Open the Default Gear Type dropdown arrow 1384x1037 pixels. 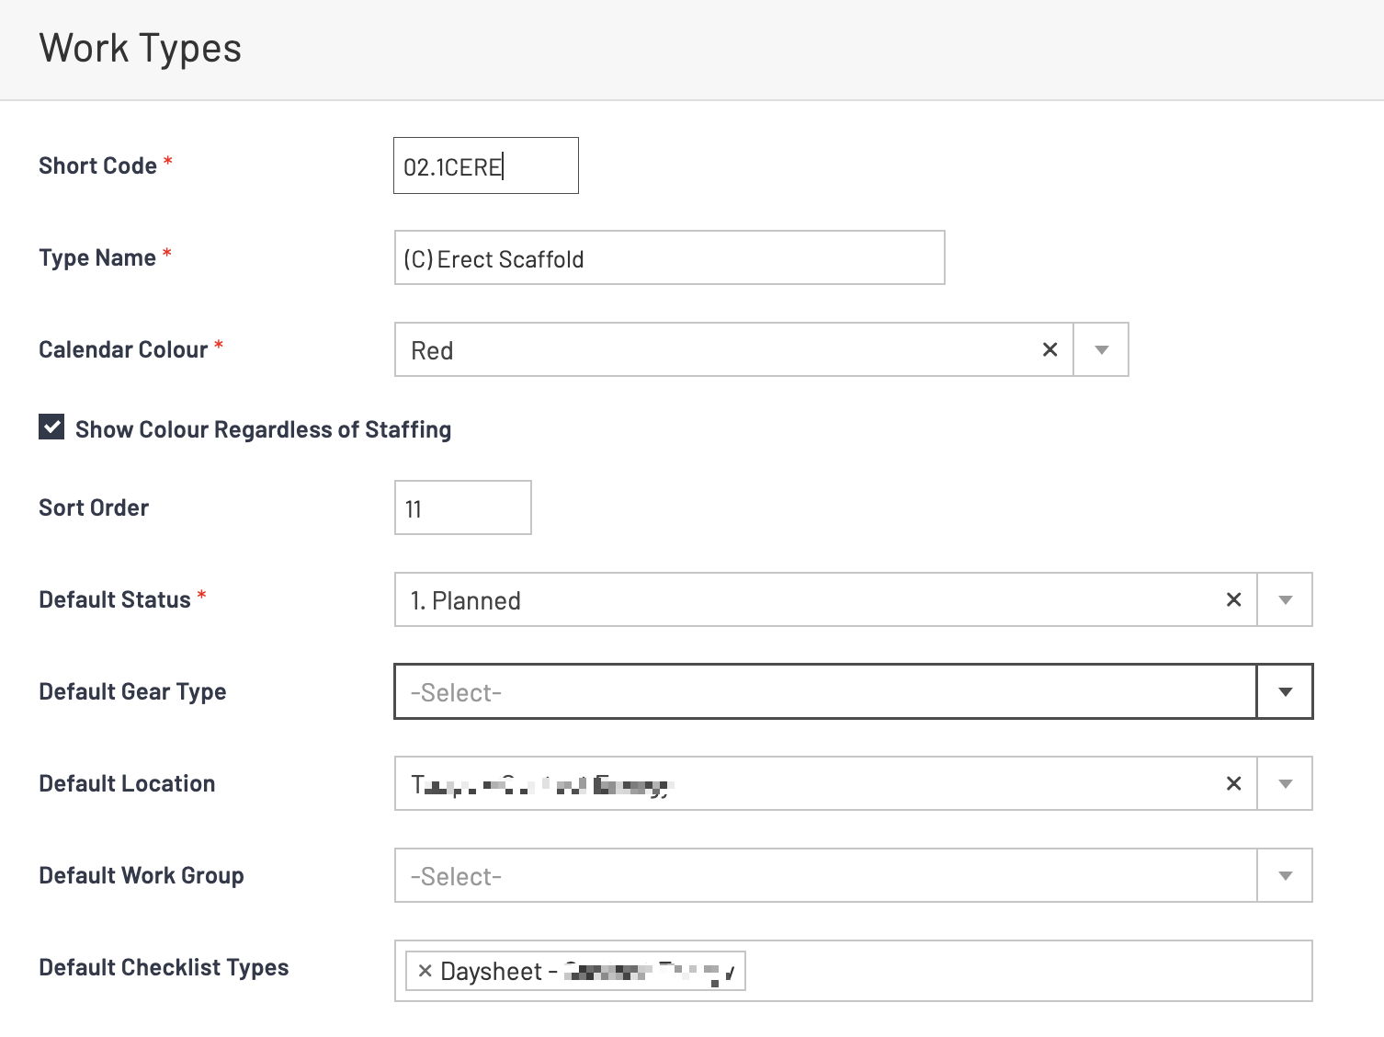[1285, 691]
